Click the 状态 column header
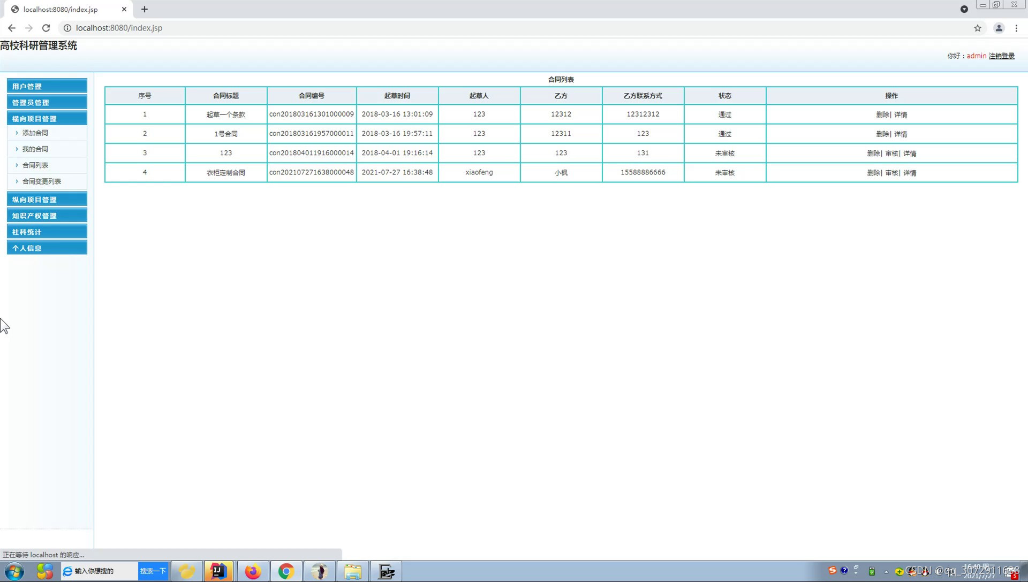 725,96
